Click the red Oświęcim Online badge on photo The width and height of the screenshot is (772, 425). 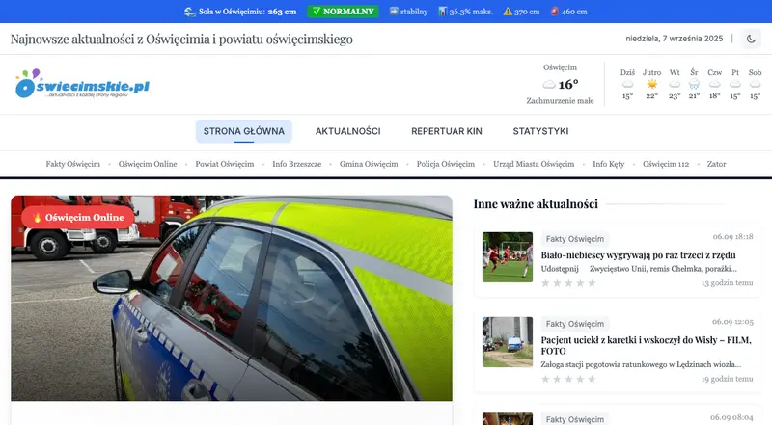(78, 218)
